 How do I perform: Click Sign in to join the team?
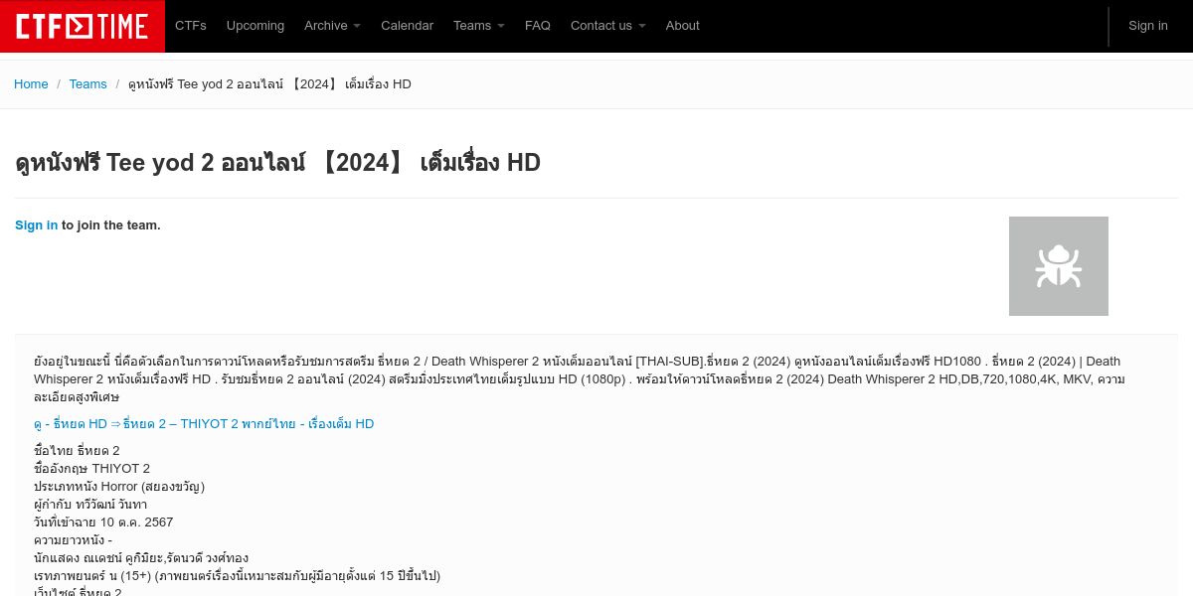click(x=37, y=225)
